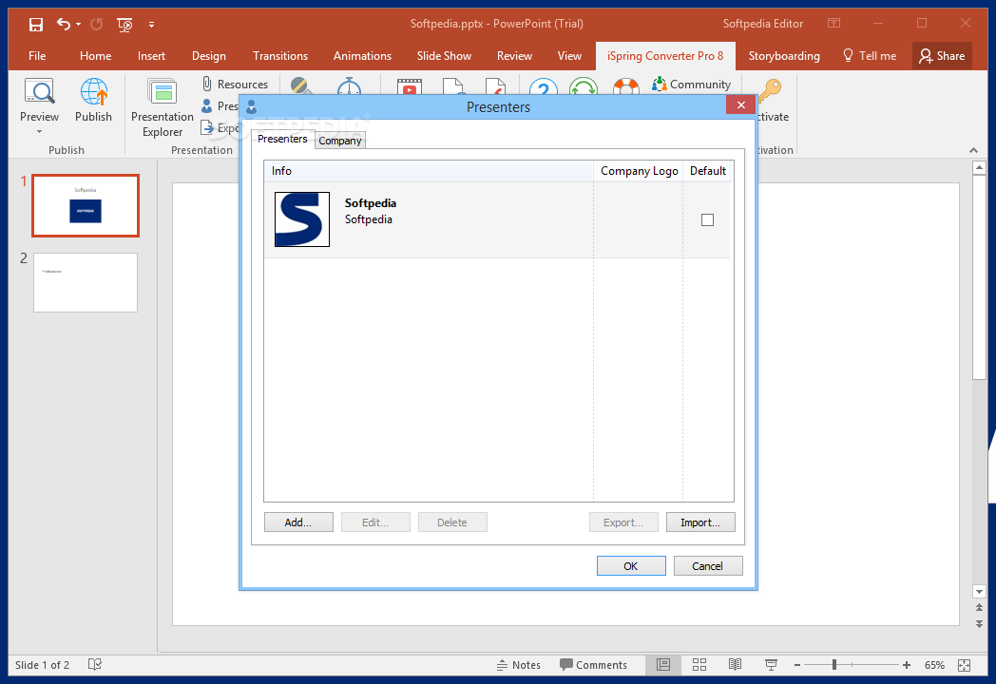Toggle the Notes pane
The width and height of the screenshot is (996, 684).
tap(518, 665)
